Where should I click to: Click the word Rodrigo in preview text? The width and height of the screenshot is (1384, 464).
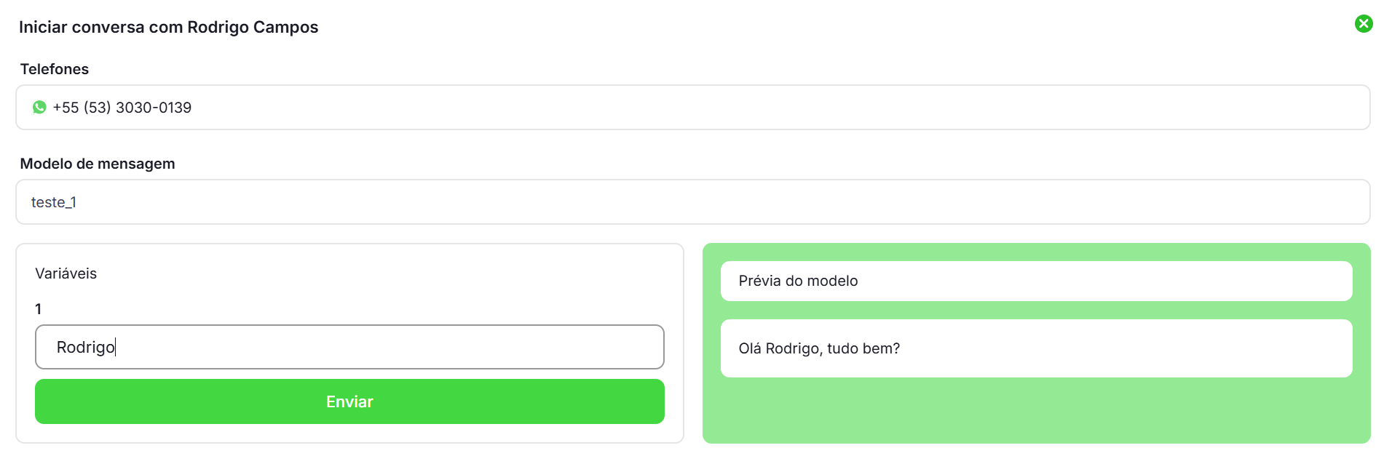[793, 348]
